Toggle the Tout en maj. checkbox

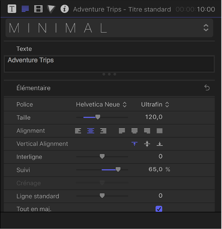click(159, 209)
